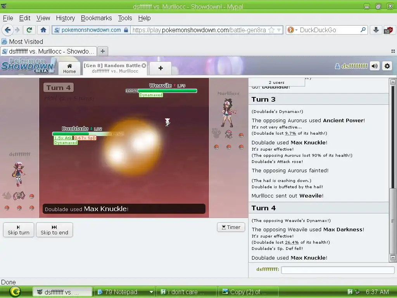Image resolution: width=397 pixels, height=298 pixels.
Task: Click the Weavile Dynamaxed status badge
Action: [151, 95]
